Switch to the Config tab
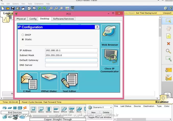This screenshot has height=121, width=173. [x=33, y=19]
